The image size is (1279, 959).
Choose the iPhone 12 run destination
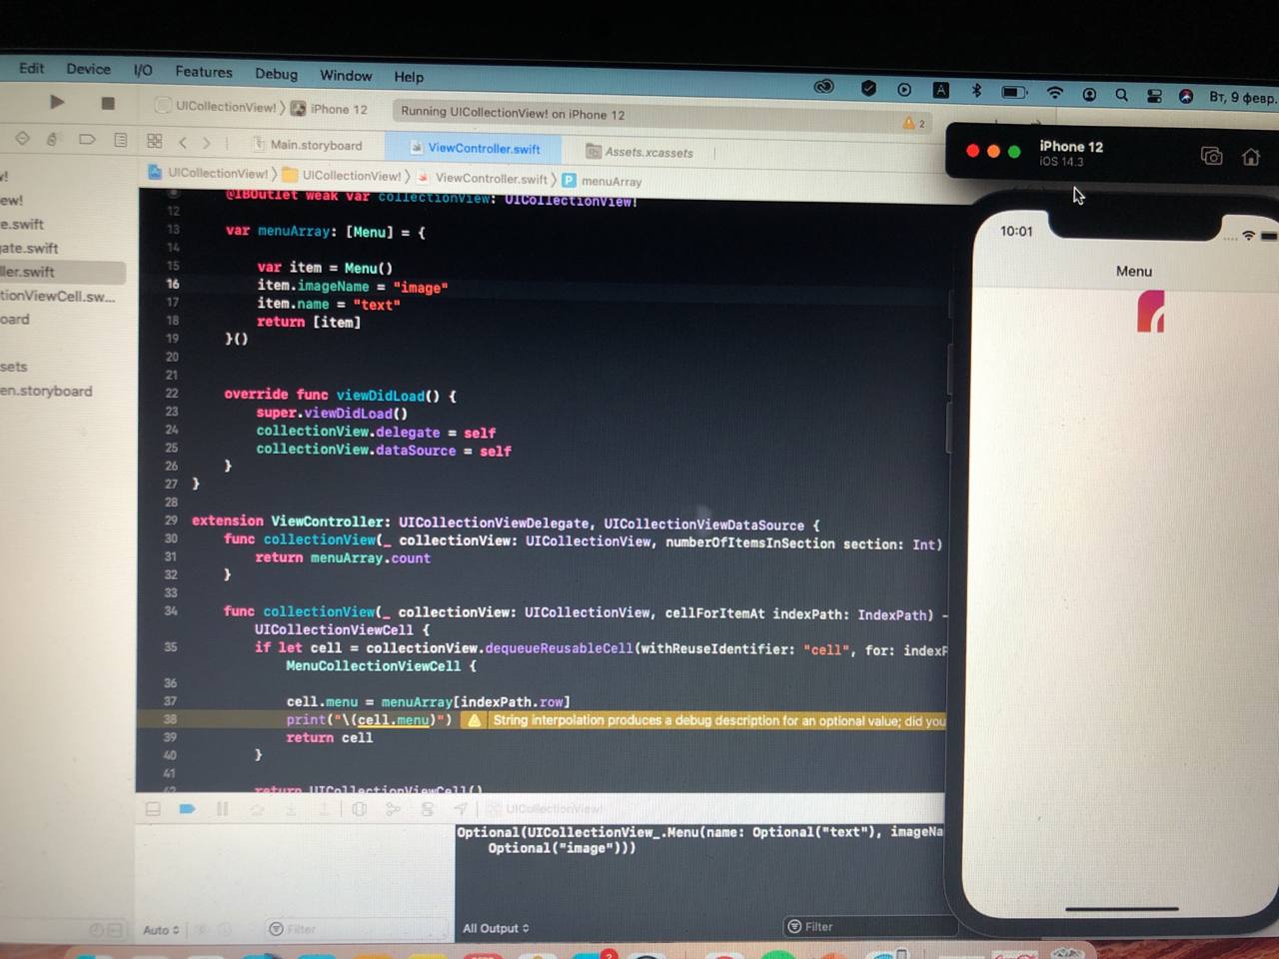point(330,109)
